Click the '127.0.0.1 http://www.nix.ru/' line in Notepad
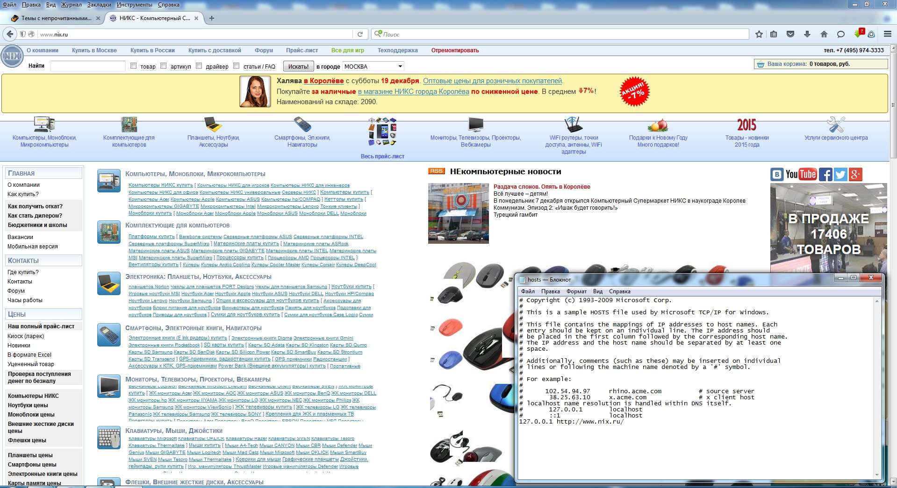The width and height of the screenshot is (897, 488). (x=571, y=422)
